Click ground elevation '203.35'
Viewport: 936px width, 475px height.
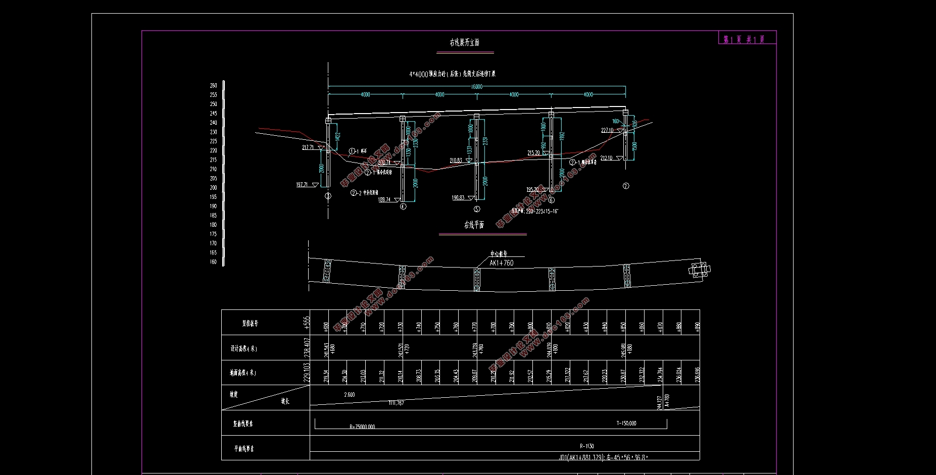click(x=437, y=376)
